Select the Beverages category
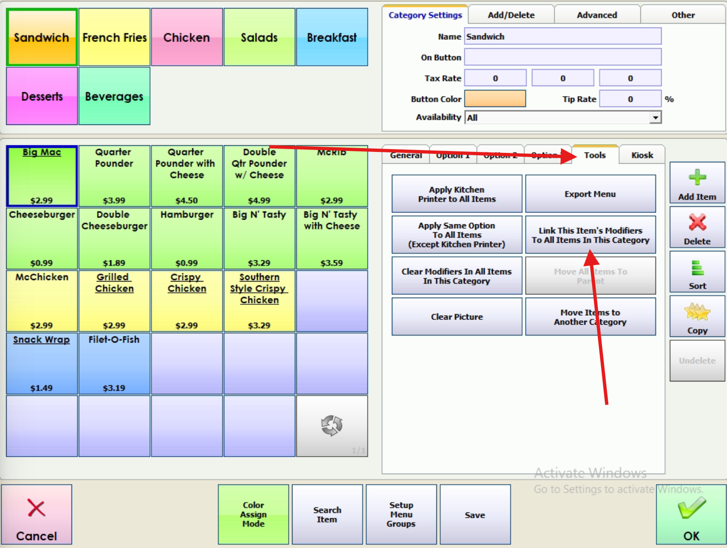Image resolution: width=727 pixels, height=548 pixels. (x=115, y=96)
